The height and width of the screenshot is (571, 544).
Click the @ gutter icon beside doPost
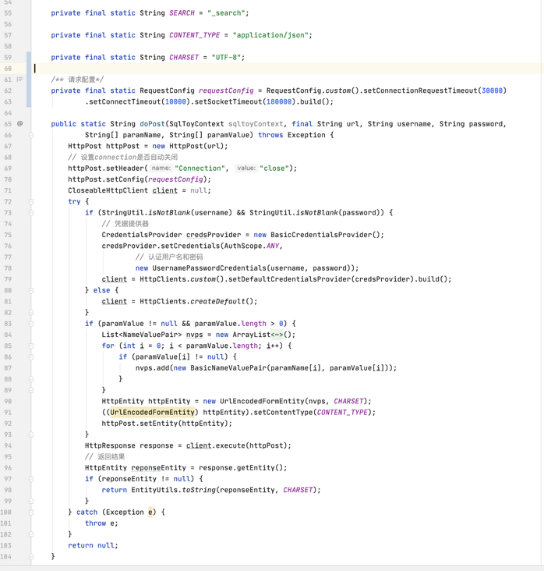pyautogui.click(x=19, y=123)
